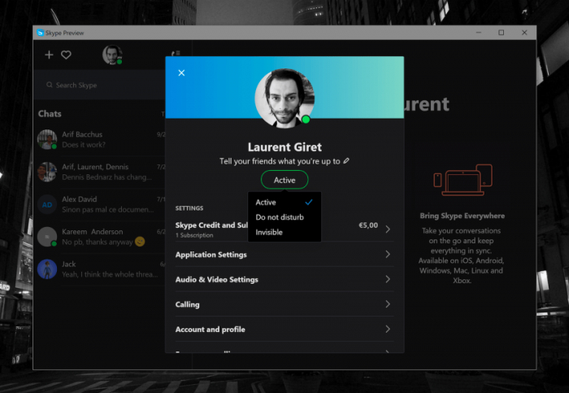The height and width of the screenshot is (393, 569).
Task: Expand Application Settings chevron
Action: [388, 254]
